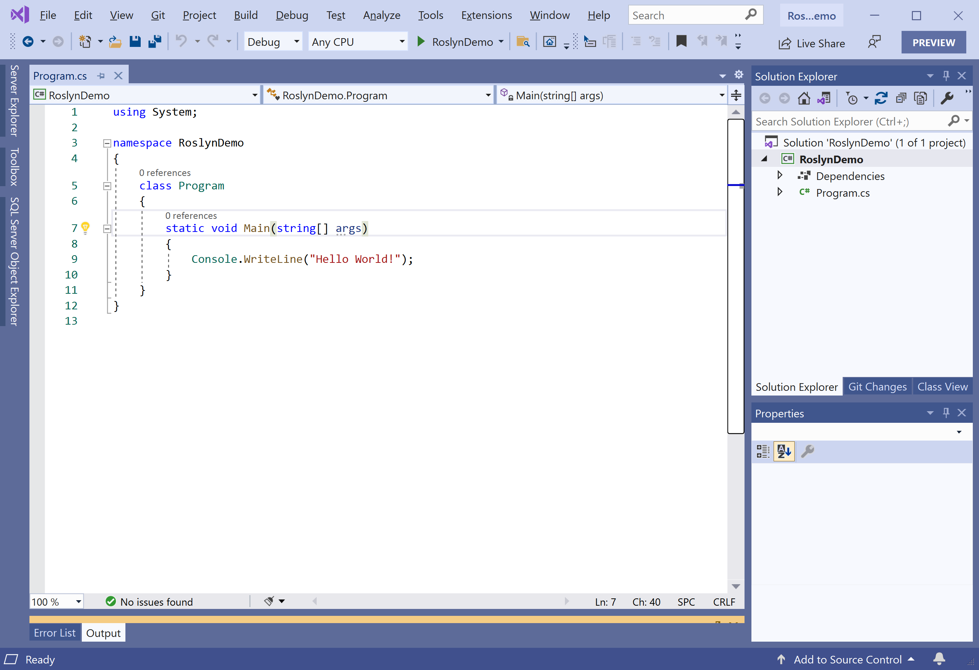Collapse the namespace RoslynDemo code block

click(x=107, y=143)
